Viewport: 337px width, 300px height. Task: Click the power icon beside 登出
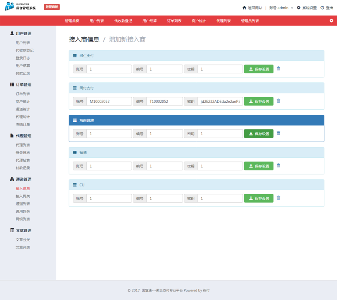322,8
